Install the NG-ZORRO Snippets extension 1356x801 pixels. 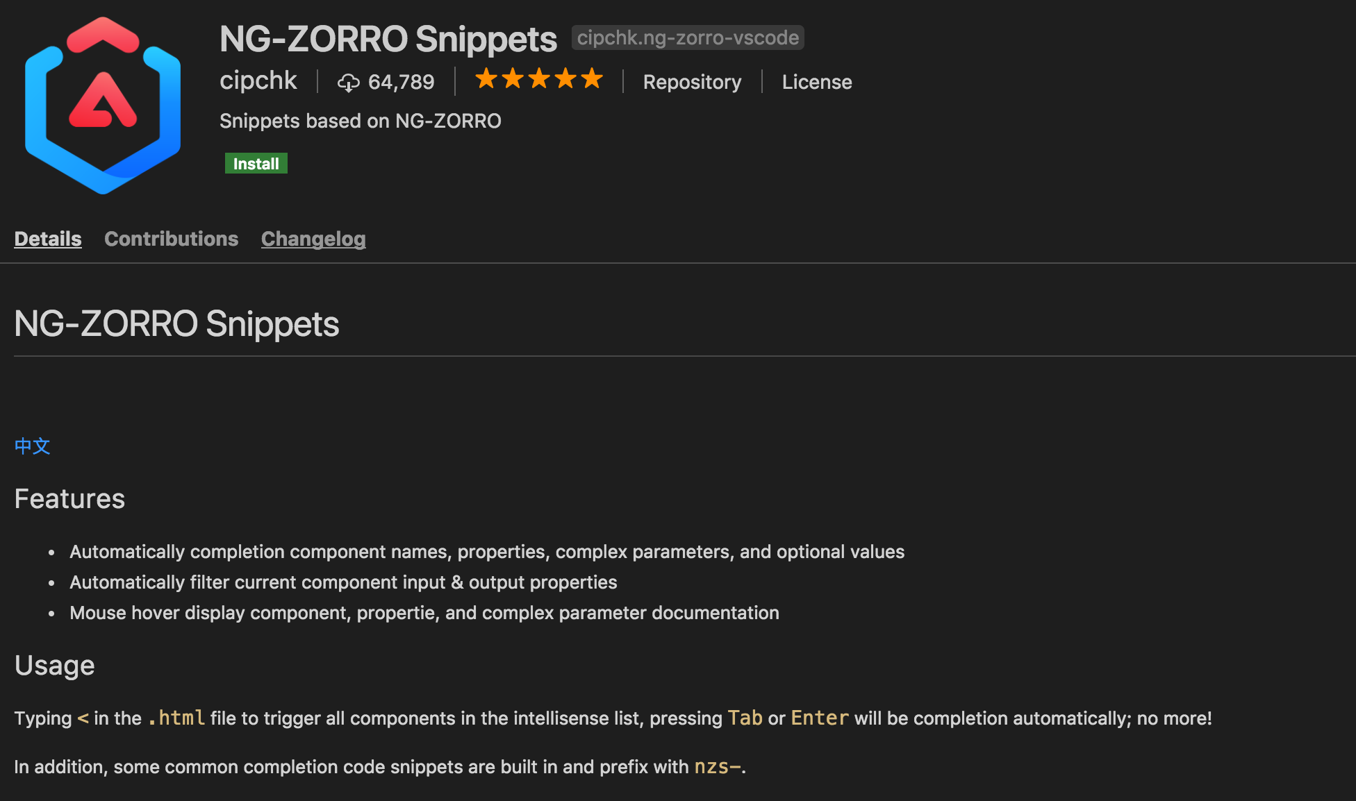point(256,163)
